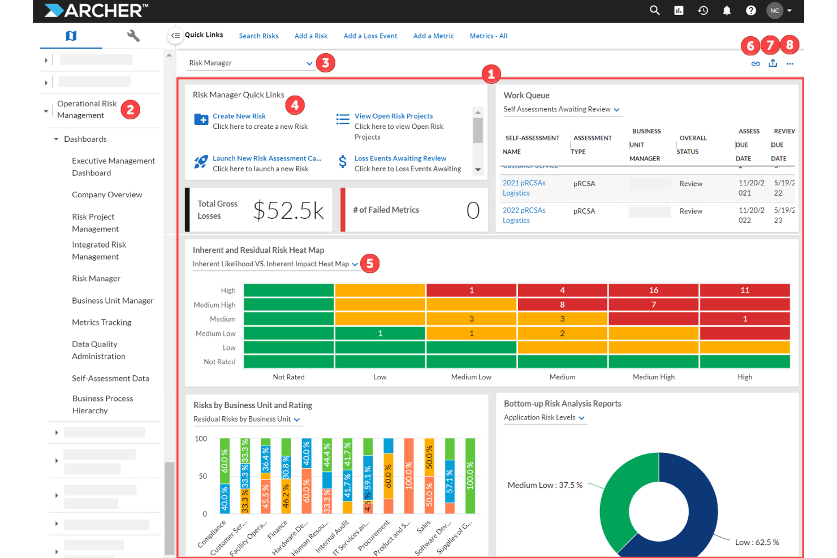Open the reports chart icon in header

click(679, 10)
